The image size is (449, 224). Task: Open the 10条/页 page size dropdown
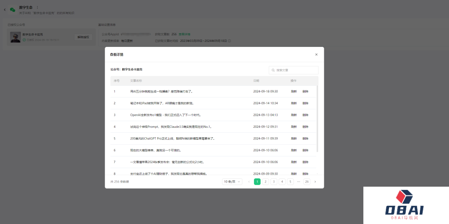(x=232, y=182)
